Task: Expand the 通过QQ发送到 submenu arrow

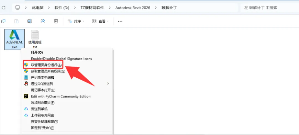Action: [x=108, y=84]
